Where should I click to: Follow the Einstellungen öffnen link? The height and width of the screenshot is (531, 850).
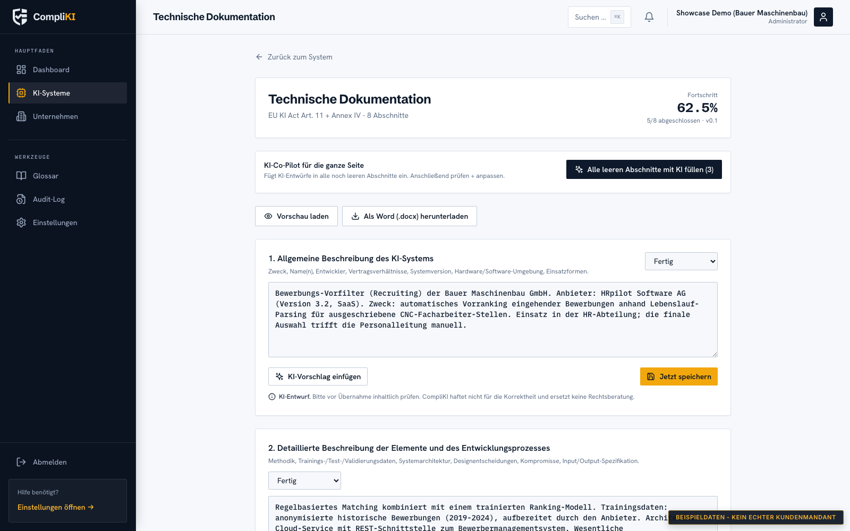pyautogui.click(x=56, y=507)
